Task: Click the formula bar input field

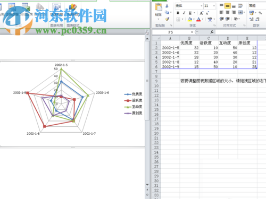Action: pos(240,32)
